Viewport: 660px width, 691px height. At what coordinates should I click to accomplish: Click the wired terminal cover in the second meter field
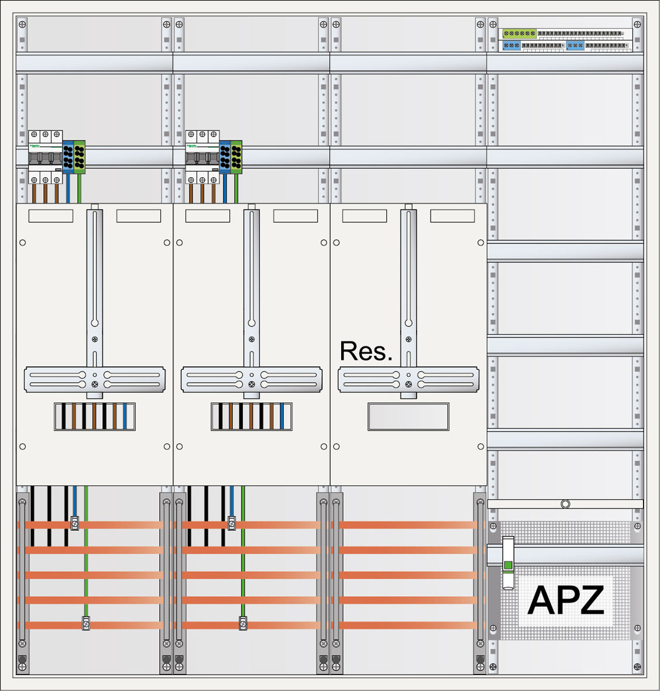pos(252,417)
